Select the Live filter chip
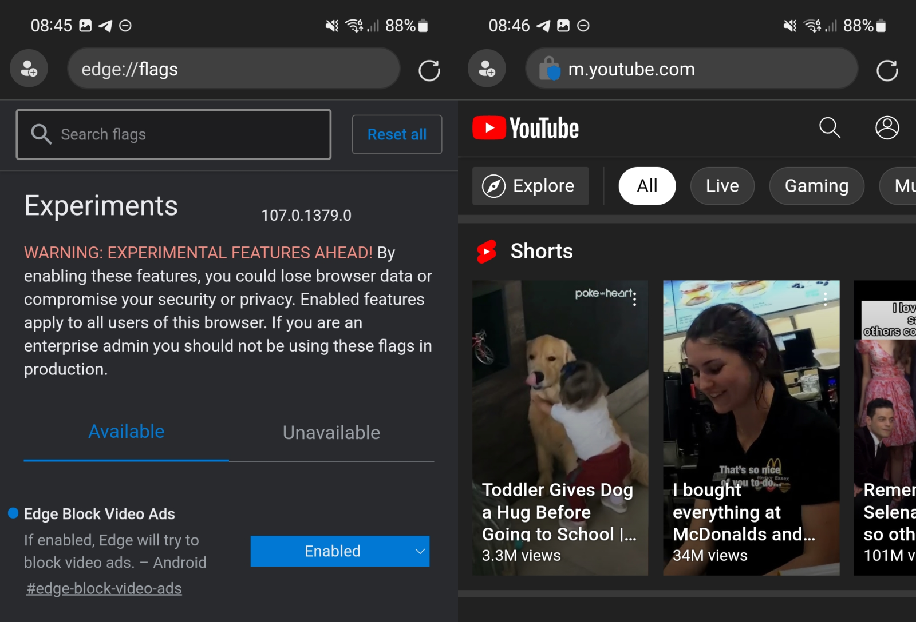Screen dimensions: 916x622 (x=722, y=185)
